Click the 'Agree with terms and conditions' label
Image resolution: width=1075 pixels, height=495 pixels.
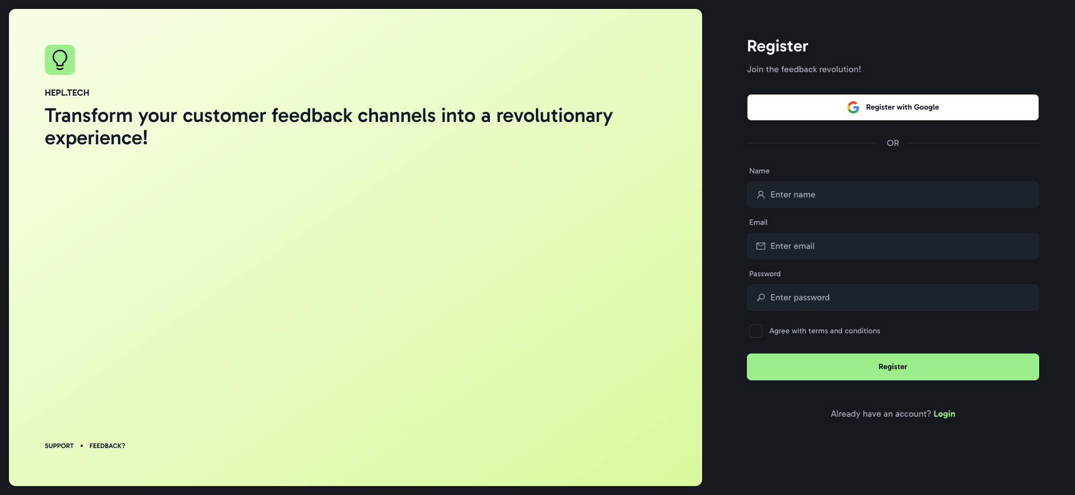(824, 331)
